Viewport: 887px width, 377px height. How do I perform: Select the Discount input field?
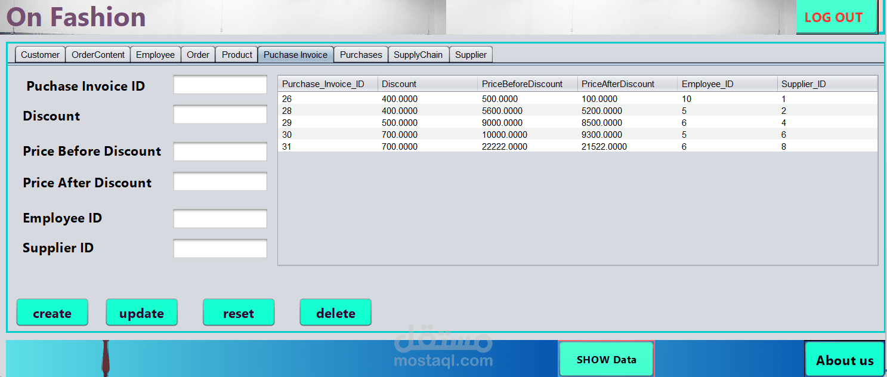pyautogui.click(x=220, y=114)
